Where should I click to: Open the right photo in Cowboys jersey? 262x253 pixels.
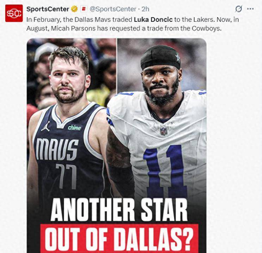(x=162, y=145)
